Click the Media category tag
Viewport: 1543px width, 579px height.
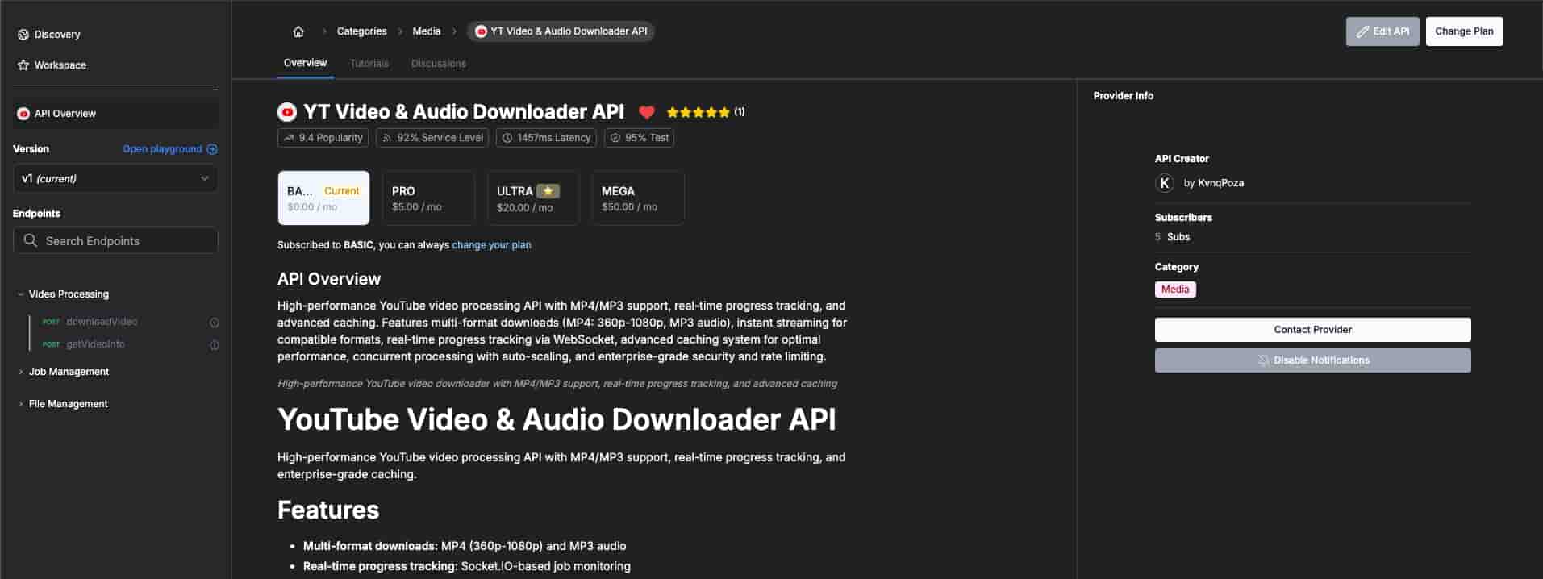click(1175, 289)
